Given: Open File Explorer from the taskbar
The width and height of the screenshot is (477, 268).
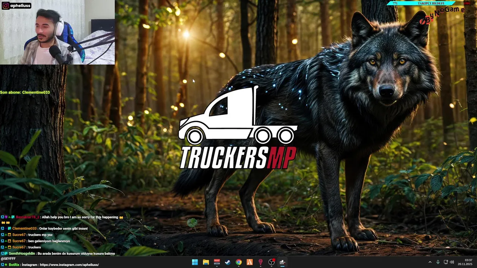Looking at the screenshot, I should point(206,262).
